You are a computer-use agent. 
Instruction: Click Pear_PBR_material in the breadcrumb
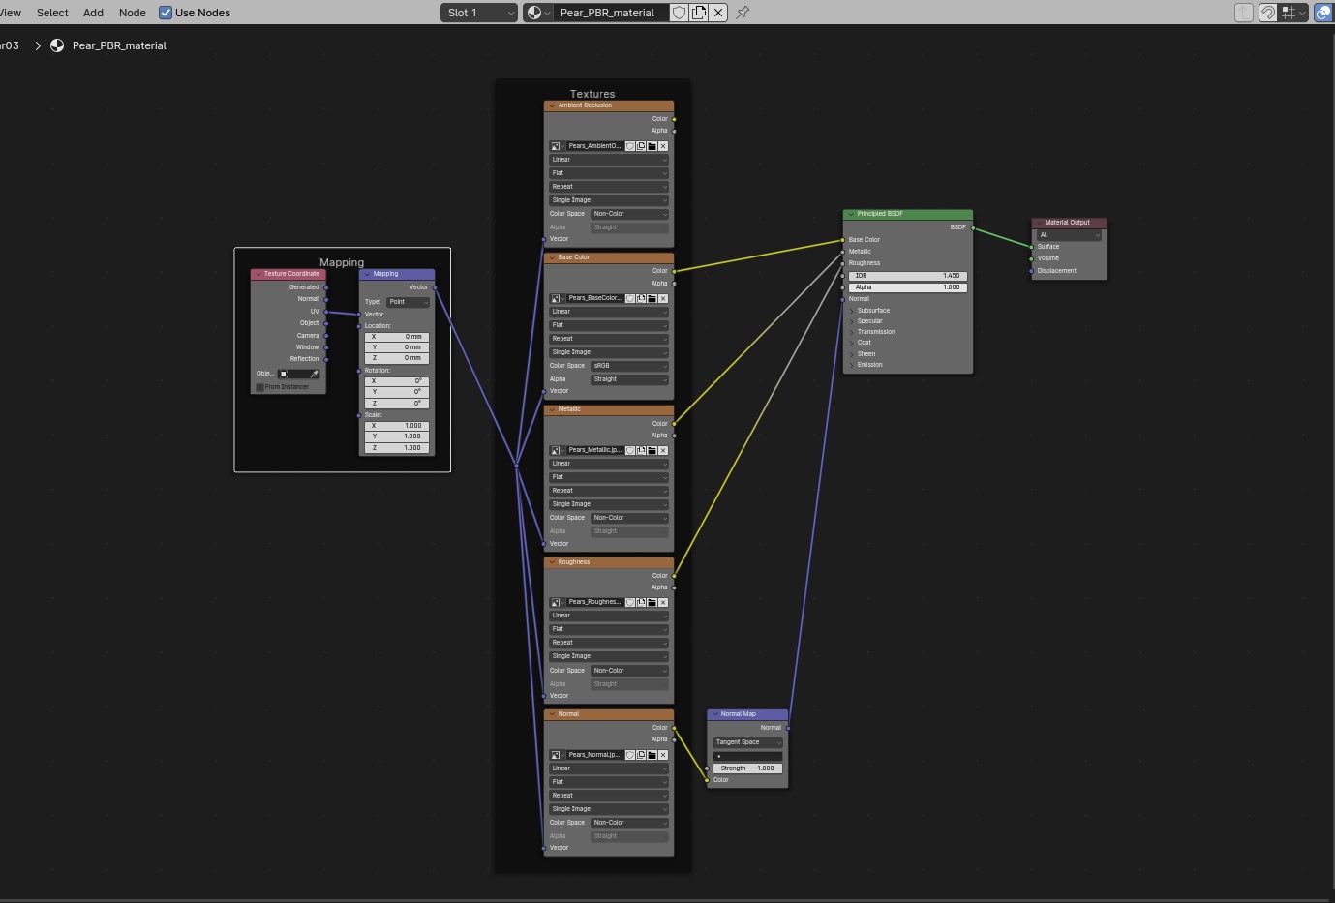point(118,45)
